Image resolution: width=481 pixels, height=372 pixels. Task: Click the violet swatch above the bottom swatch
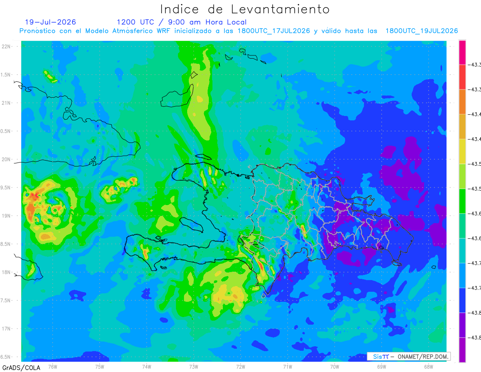[x=462, y=325]
